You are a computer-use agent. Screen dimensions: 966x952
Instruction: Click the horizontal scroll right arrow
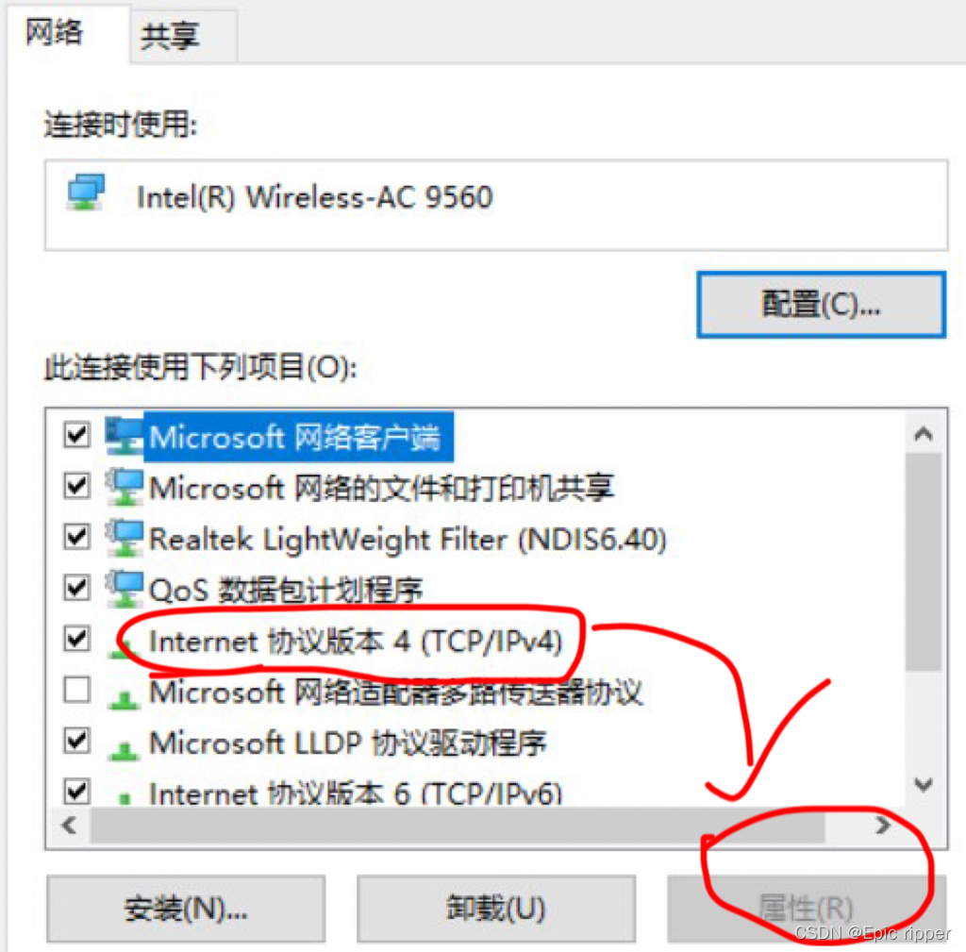pyautogui.click(x=883, y=825)
